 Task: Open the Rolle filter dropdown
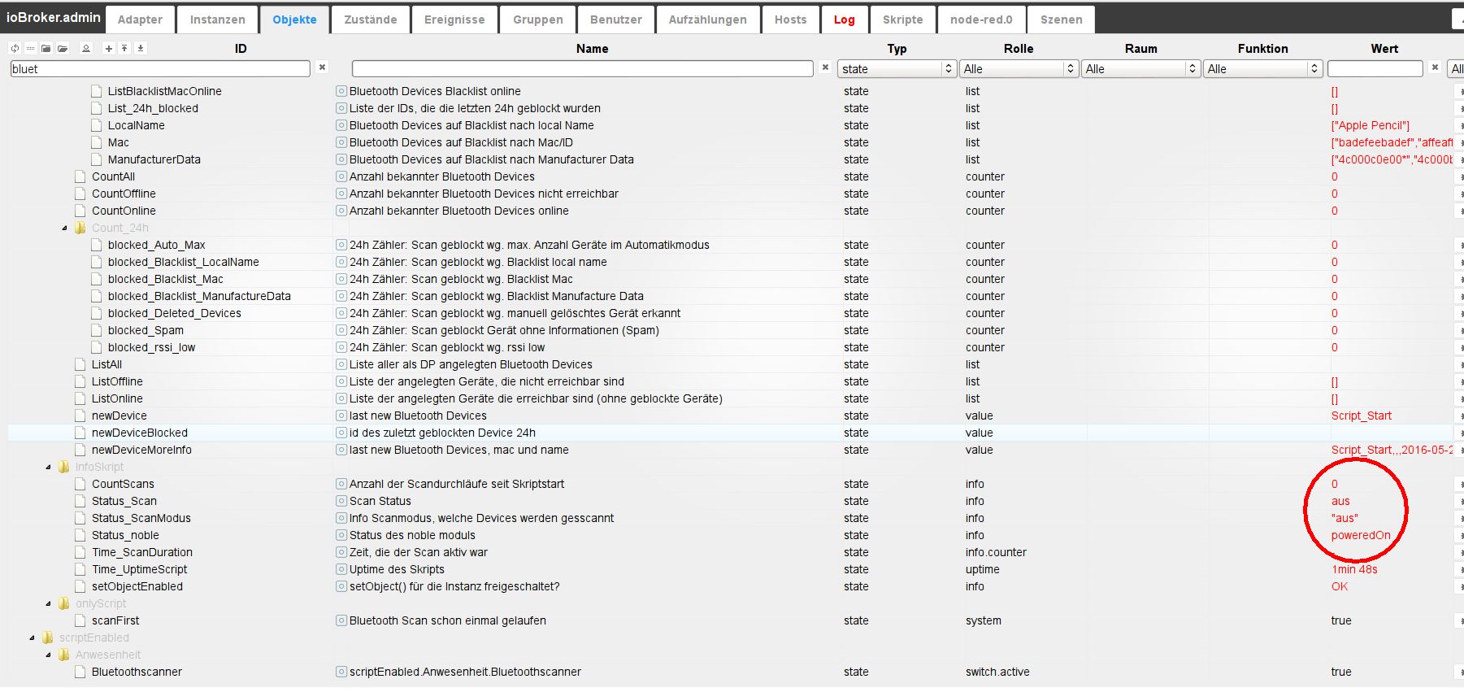(x=1019, y=69)
